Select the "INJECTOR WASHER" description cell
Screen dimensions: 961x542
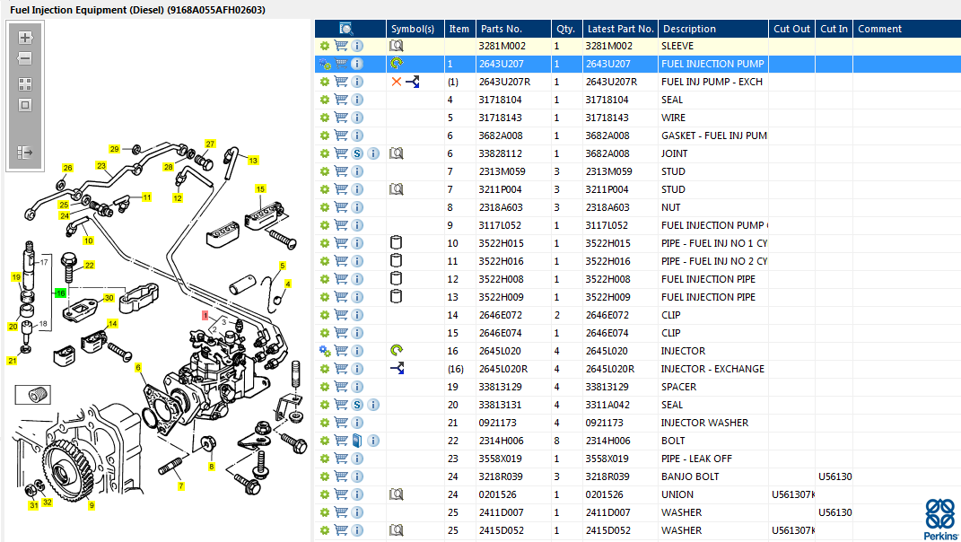coord(713,423)
